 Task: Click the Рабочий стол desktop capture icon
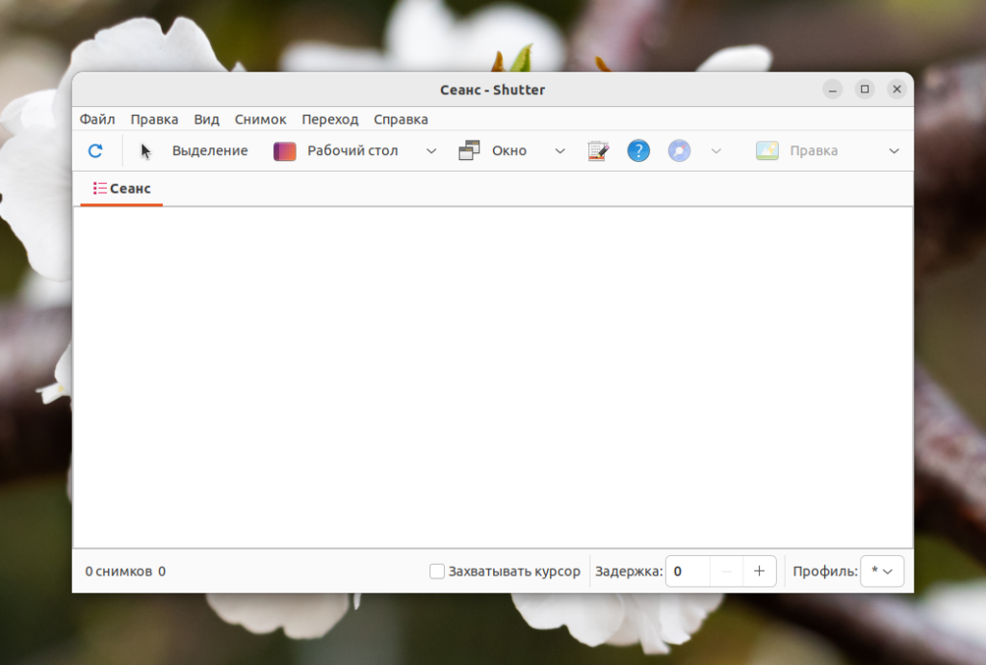(285, 151)
